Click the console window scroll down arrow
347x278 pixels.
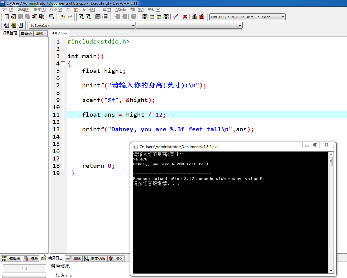(x=331, y=271)
